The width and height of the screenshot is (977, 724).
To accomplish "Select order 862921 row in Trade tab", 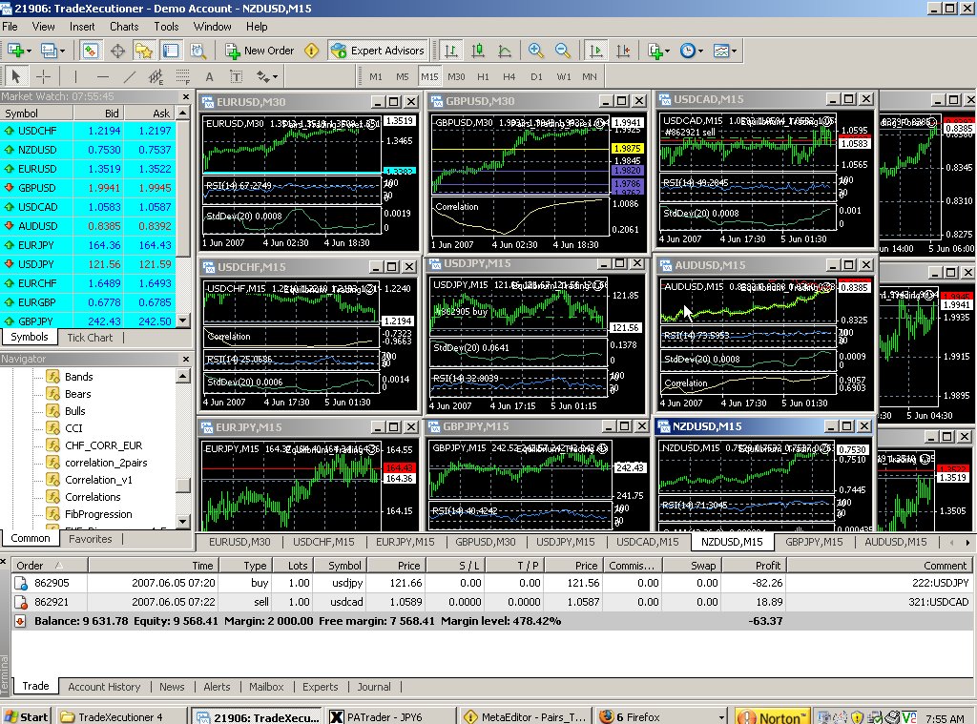I will tap(492, 602).
